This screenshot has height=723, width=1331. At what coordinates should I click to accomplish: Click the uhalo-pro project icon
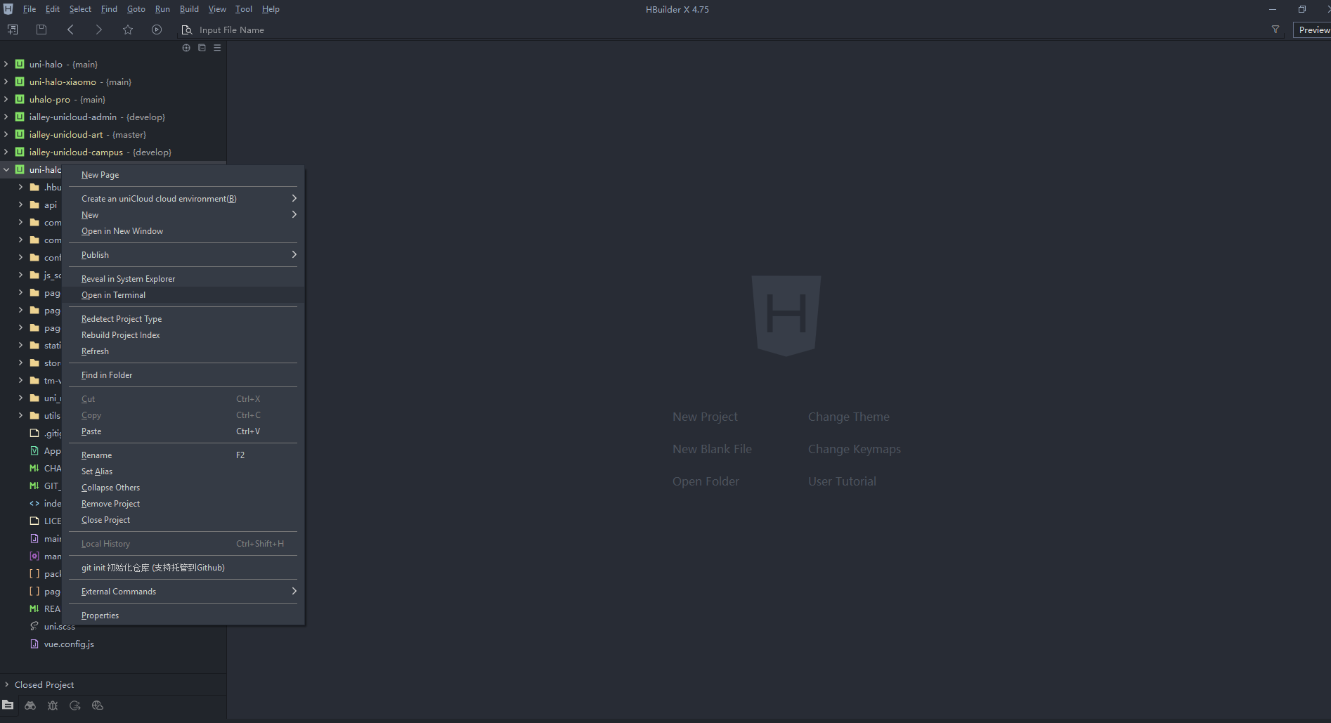(x=20, y=99)
